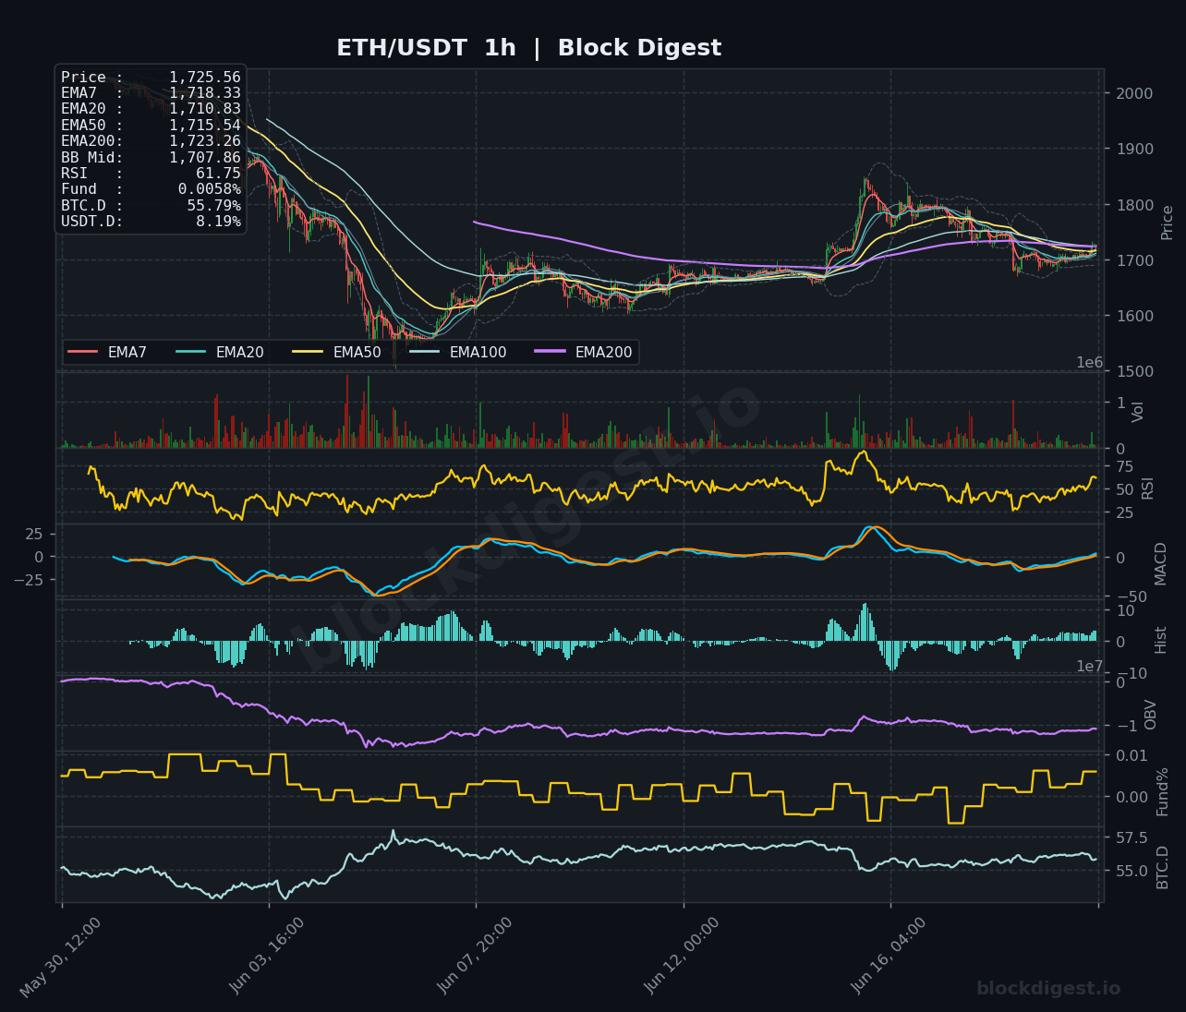Click the EMA7 value 1,718.33
The image size is (1186, 1012).
[x=205, y=93]
